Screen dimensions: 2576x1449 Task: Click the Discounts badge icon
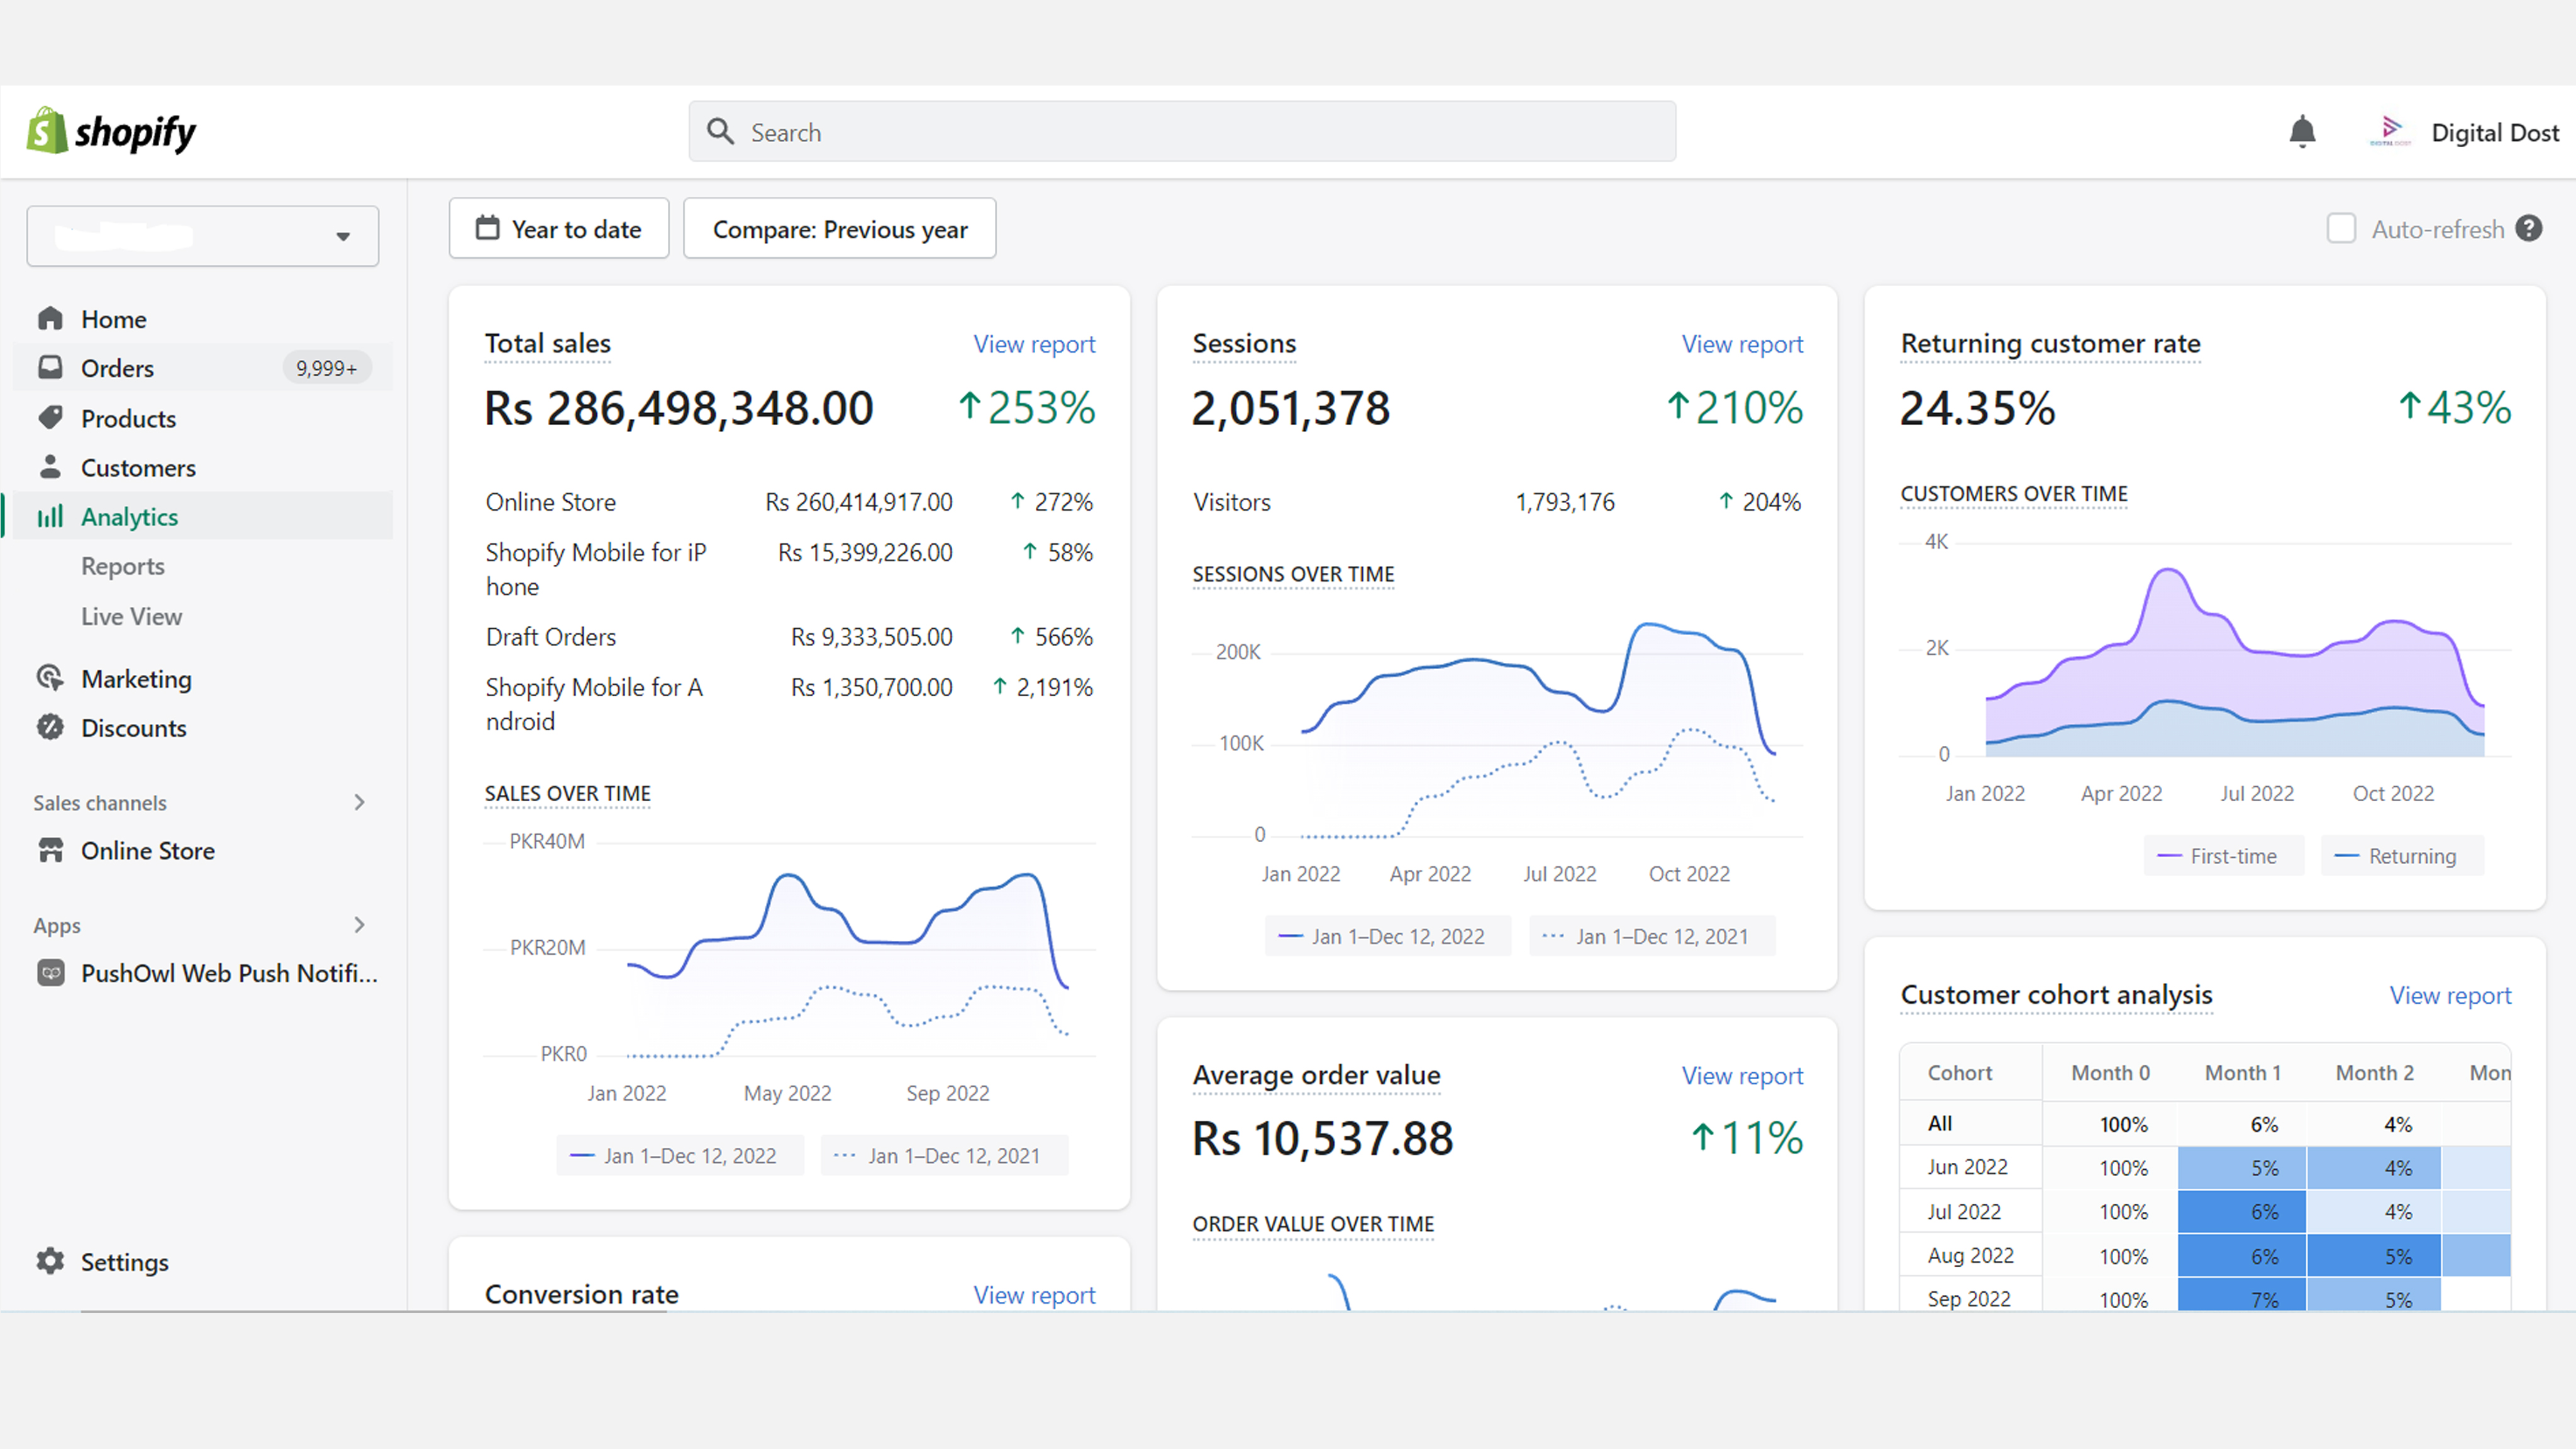(50, 727)
